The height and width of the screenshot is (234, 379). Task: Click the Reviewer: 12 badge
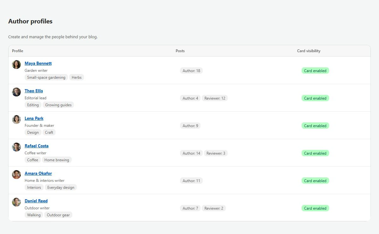coord(215,98)
